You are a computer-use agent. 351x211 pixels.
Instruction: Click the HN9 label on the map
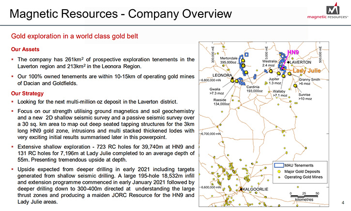click(x=293, y=52)
